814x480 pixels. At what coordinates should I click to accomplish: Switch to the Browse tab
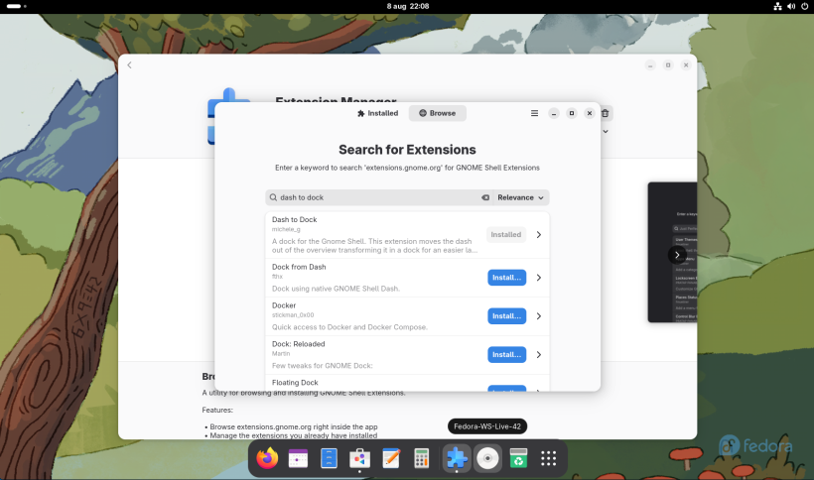437,113
